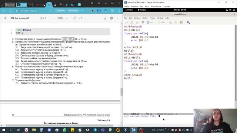Click the 150% zoom level field
Screen dimensions: 237x133
(60, 18)
